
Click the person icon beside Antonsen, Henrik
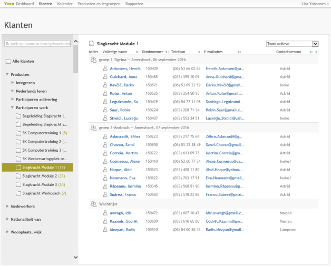tap(104, 68)
